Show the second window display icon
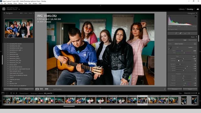201x113 pixels. (7, 93)
